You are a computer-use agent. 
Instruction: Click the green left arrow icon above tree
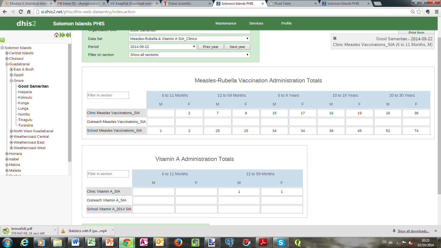[62, 35]
